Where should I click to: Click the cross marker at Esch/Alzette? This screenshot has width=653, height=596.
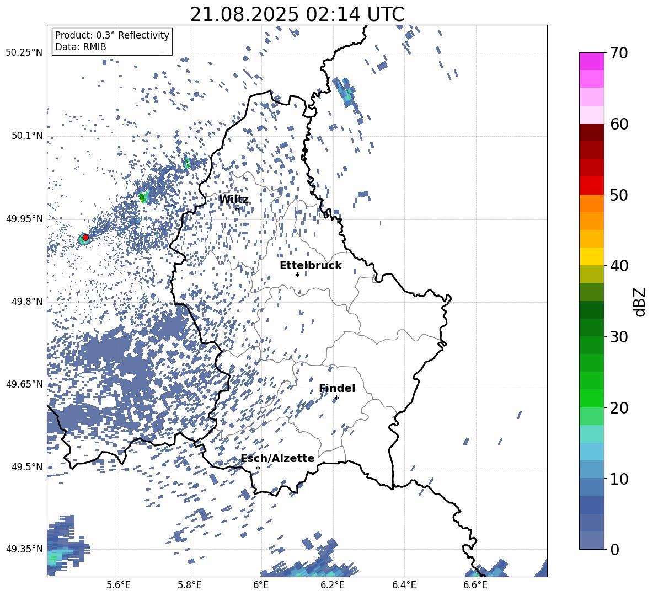258,468
